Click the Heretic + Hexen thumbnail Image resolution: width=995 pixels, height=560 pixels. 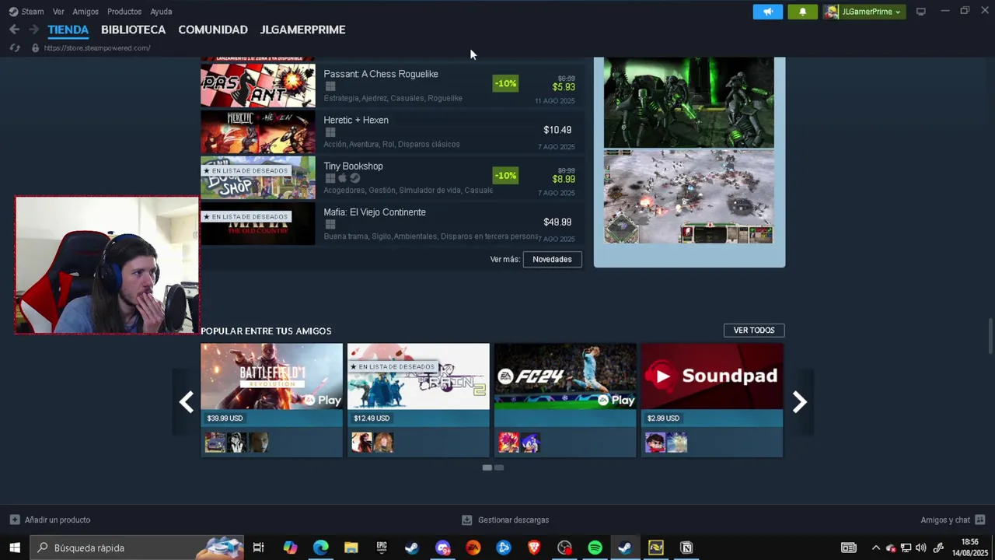[x=258, y=132]
